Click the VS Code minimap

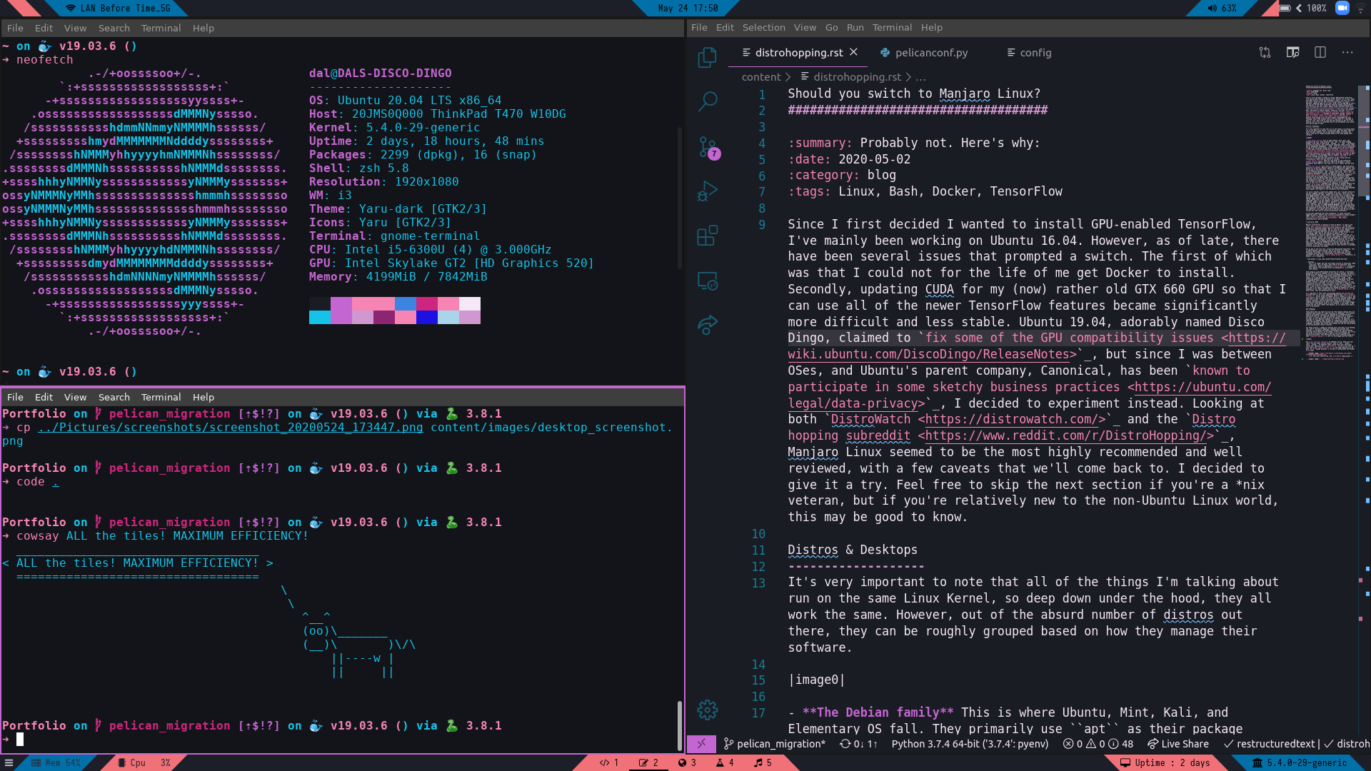[x=1330, y=221]
